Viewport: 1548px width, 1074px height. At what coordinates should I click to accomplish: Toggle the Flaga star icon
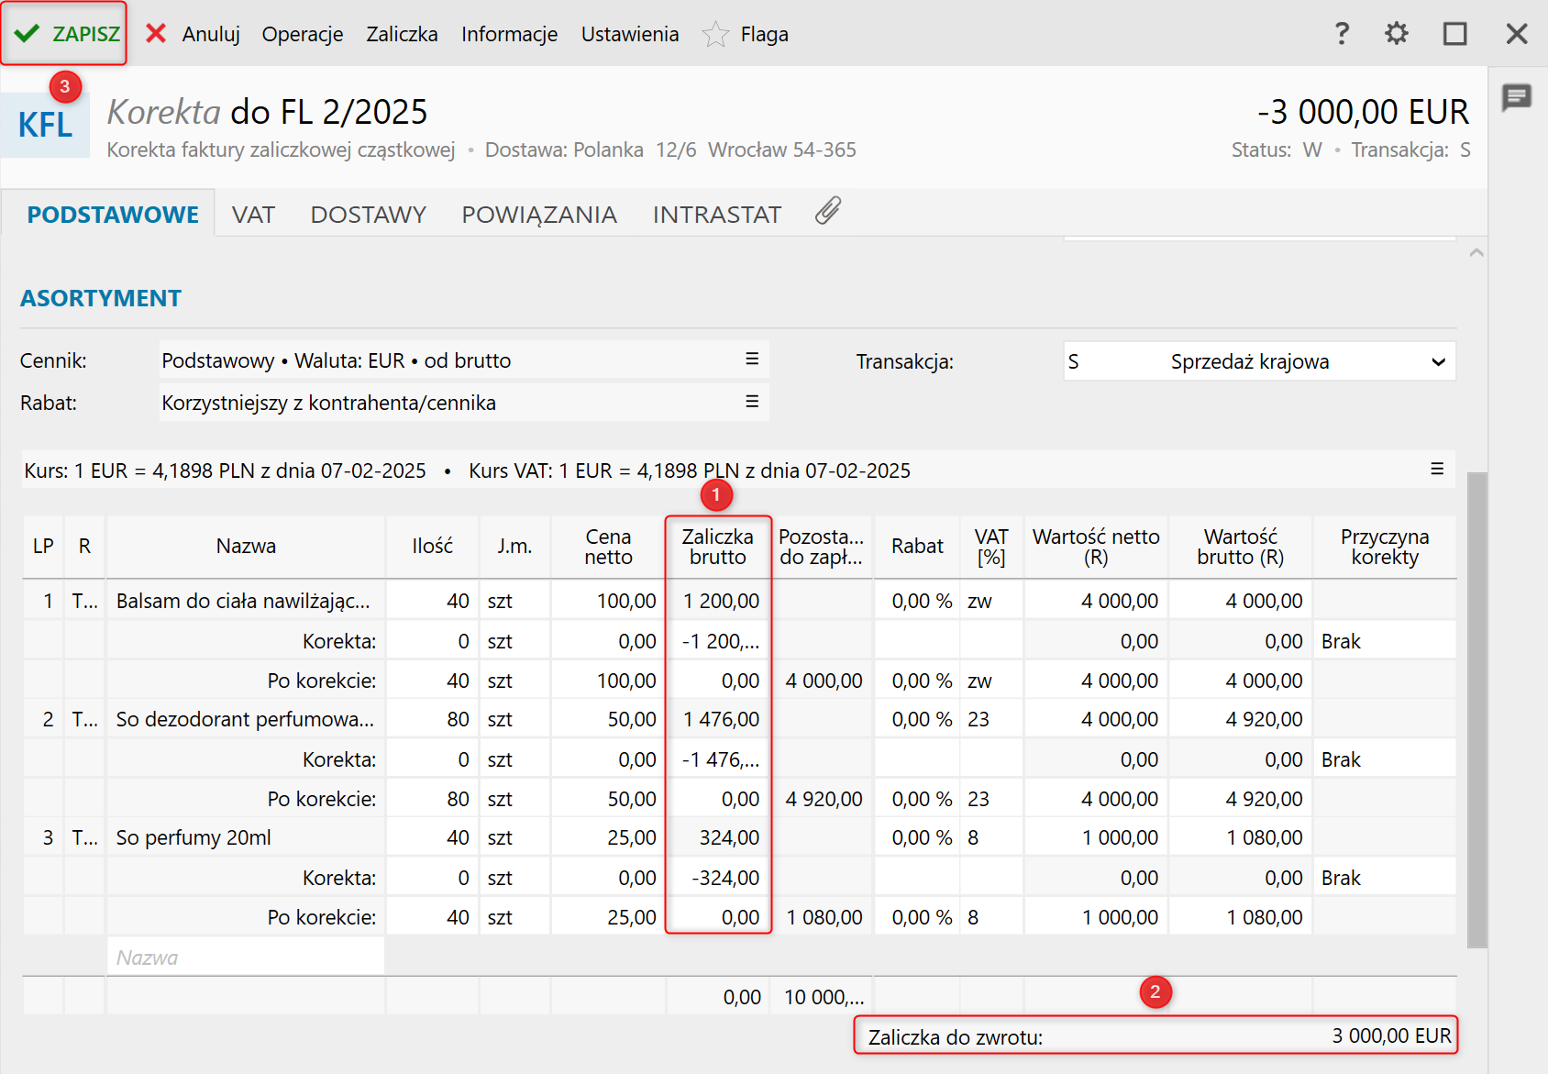(x=715, y=34)
